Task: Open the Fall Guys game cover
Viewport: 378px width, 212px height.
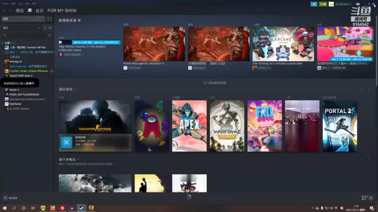Action: pos(265,126)
